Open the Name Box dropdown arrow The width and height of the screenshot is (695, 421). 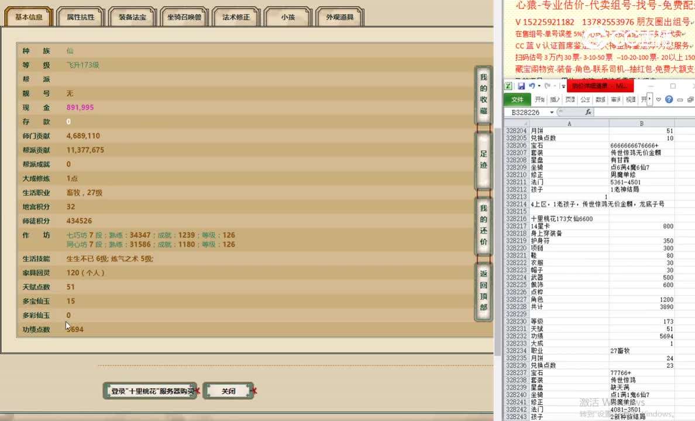click(x=552, y=112)
